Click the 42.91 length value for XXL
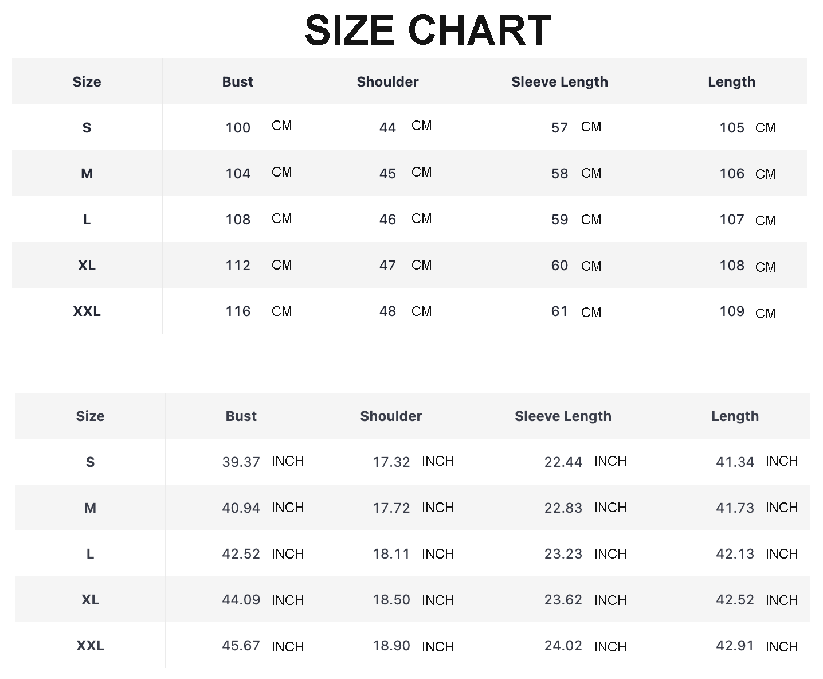 (x=735, y=646)
